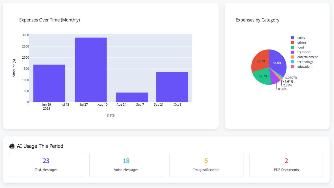Open the Text Messages usage card
The height and width of the screenshot is (188, 334).
click(x=46, y=165)
